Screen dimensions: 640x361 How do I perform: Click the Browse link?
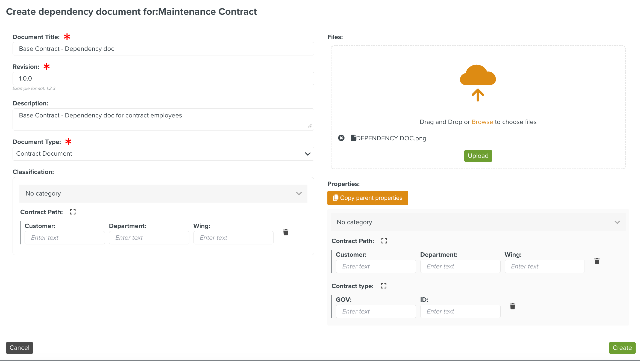coord(482,122)
